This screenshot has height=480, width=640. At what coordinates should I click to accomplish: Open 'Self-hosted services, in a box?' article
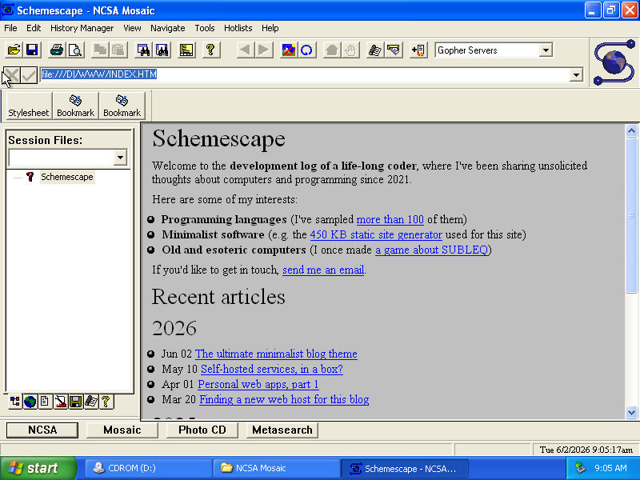point(272,369)
